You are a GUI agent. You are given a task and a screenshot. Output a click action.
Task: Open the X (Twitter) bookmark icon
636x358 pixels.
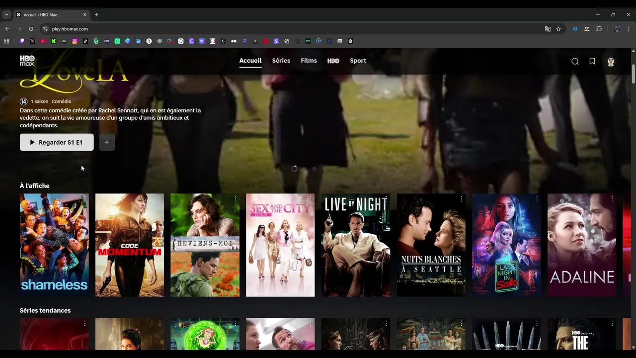coord(32,41)
